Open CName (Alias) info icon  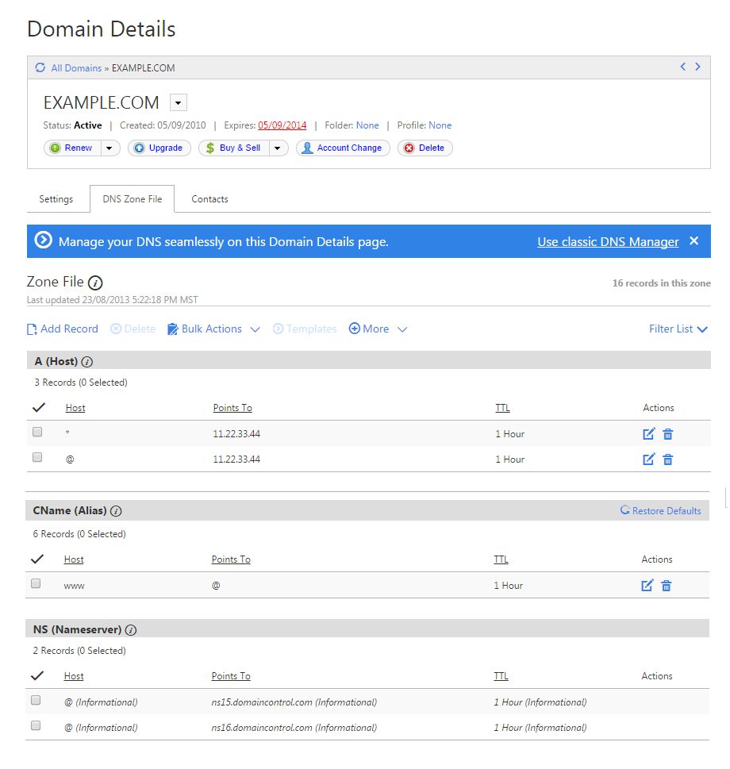coord(116,511)
